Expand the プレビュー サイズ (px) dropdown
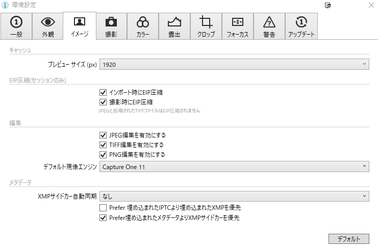 (x=234, y=64)
